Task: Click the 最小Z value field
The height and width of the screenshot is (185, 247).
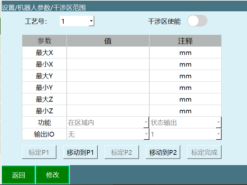Action: click(108, 111)
